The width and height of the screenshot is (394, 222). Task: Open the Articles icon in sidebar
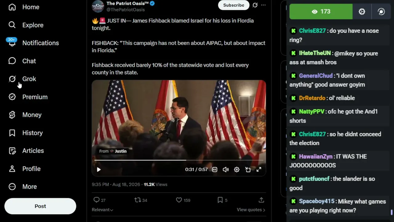[x=12, y=151]
